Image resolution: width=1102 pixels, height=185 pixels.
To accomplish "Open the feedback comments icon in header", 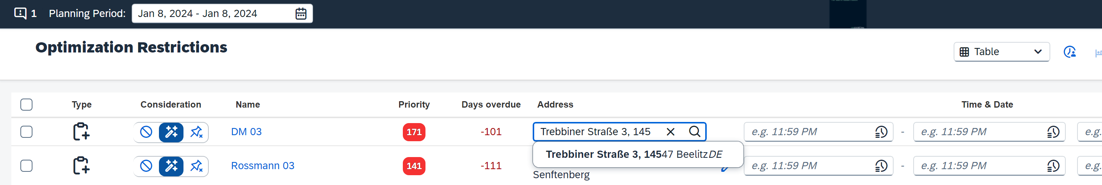I will 20,13.
